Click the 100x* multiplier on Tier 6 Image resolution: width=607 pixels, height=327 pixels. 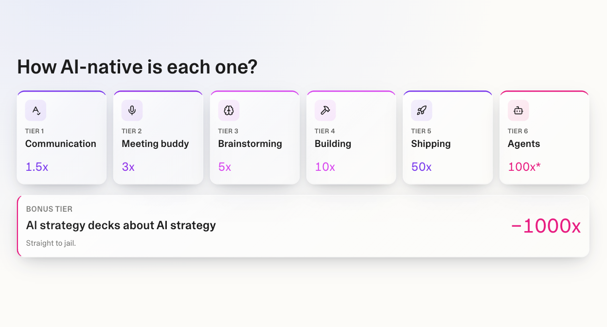pos(524,167)
